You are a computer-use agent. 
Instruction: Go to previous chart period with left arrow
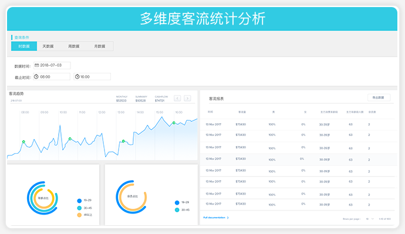177,99
